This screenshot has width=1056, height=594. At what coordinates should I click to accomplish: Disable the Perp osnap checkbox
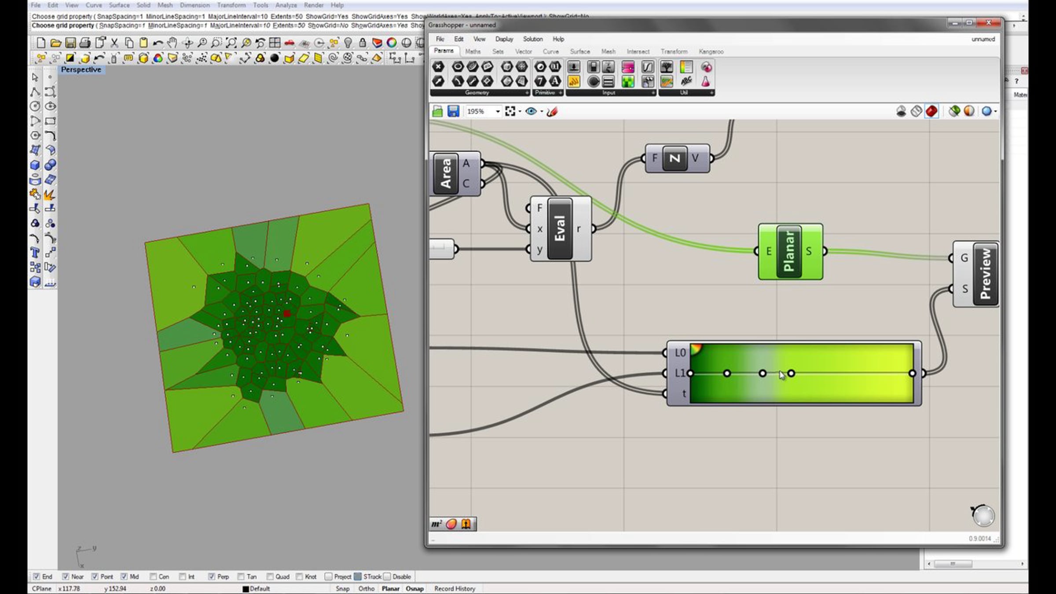[212, 576]
